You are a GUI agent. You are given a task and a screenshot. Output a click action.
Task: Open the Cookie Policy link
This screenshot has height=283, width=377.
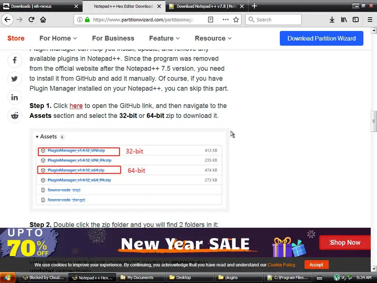pos(281,265)
